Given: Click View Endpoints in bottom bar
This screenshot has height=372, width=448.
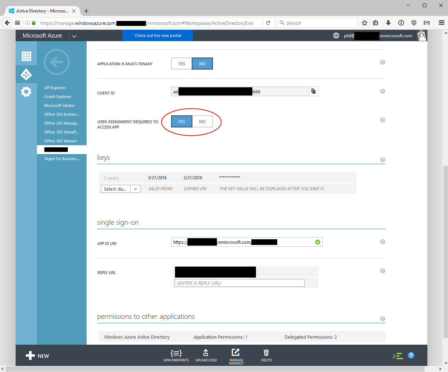Looking at the screenshot, I should 176,355.
